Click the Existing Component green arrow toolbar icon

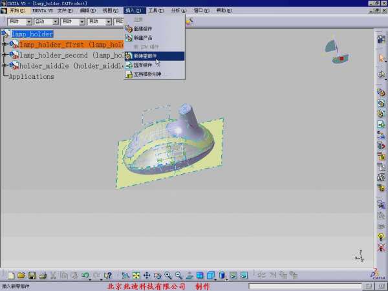382,124
